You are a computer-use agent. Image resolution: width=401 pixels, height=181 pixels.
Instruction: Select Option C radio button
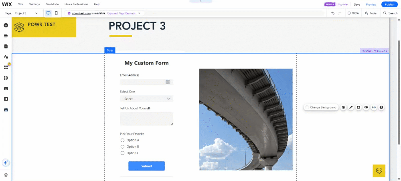(x=122, y=153)
